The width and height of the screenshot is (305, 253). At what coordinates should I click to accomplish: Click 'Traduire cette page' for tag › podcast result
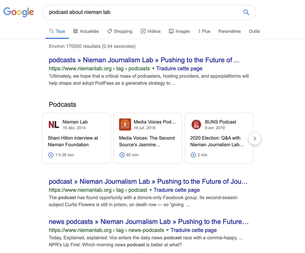click(x=177, y=190)
